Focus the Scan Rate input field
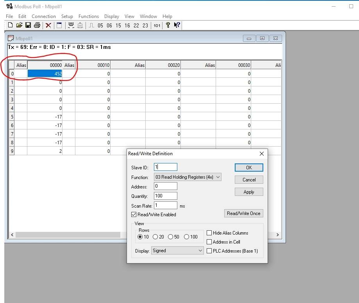Image resolution: width=359 pixels, height=303 pixels. [x=166, y=205]
